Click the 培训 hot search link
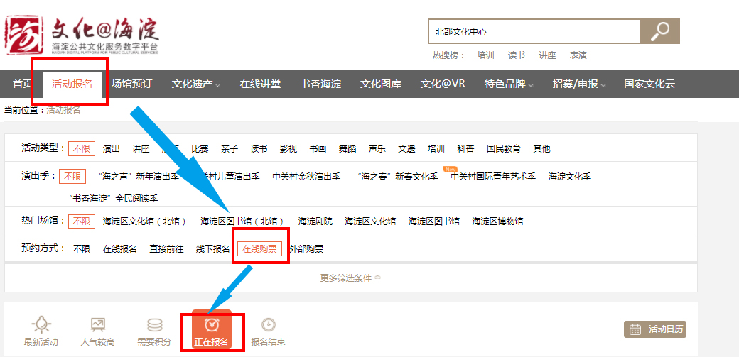739x357 pixels. click(486, 55)
